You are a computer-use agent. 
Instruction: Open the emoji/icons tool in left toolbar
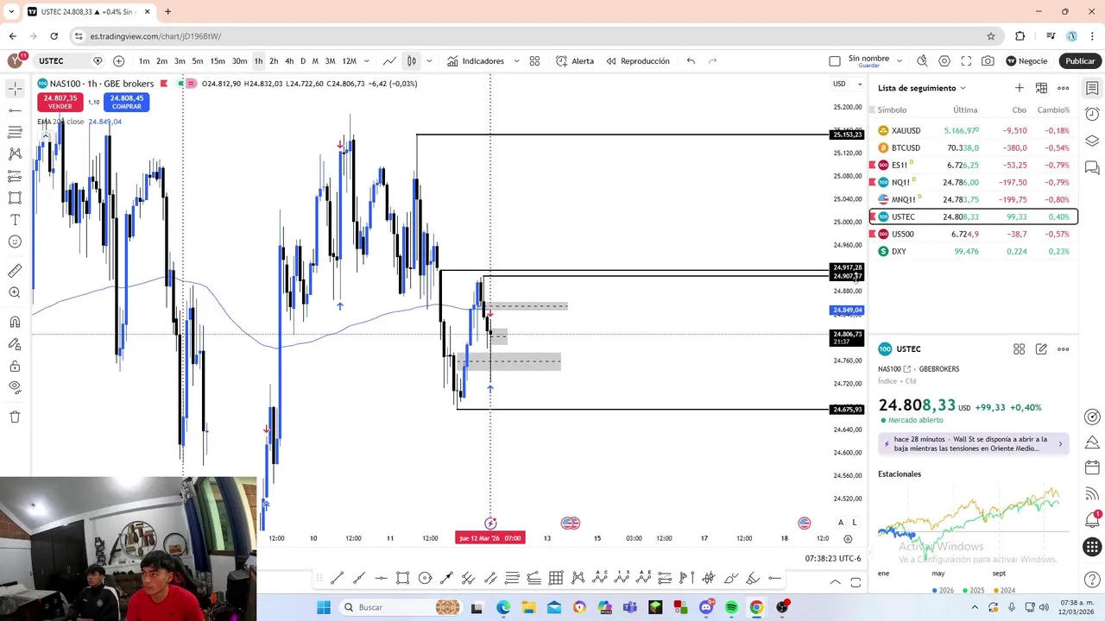(x=15, y=242)
